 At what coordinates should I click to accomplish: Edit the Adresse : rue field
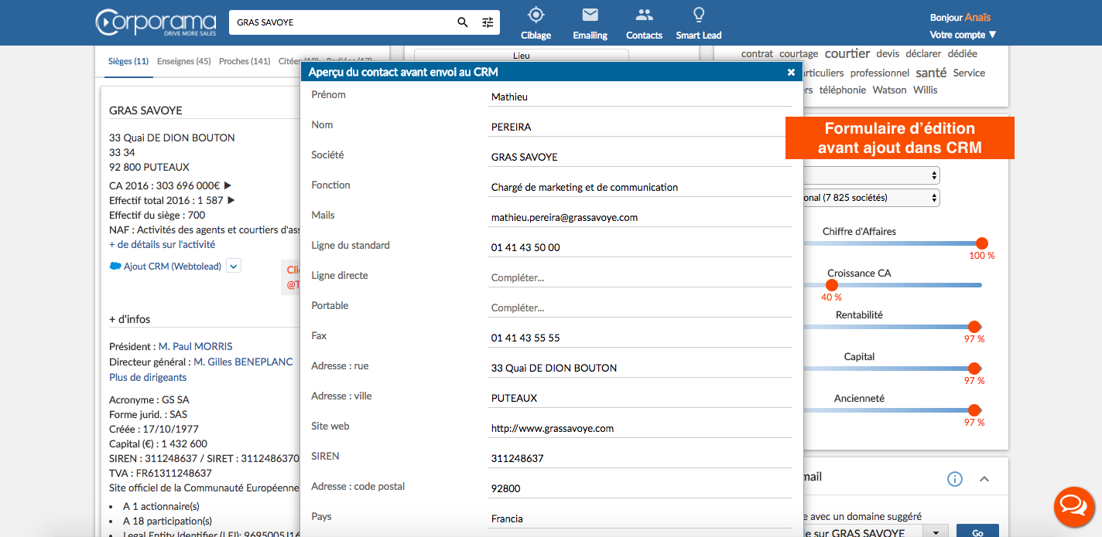coord(640,368)
